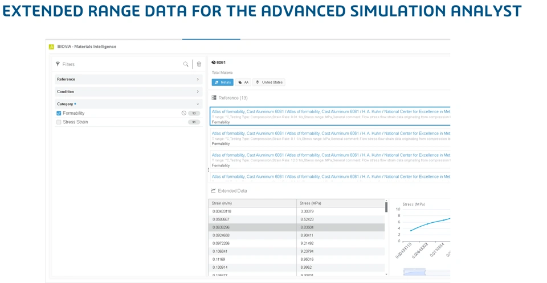Click the exclude icon next to Formability
The width and height of the screenshot is (547, 283).
[x=184, y=113]
